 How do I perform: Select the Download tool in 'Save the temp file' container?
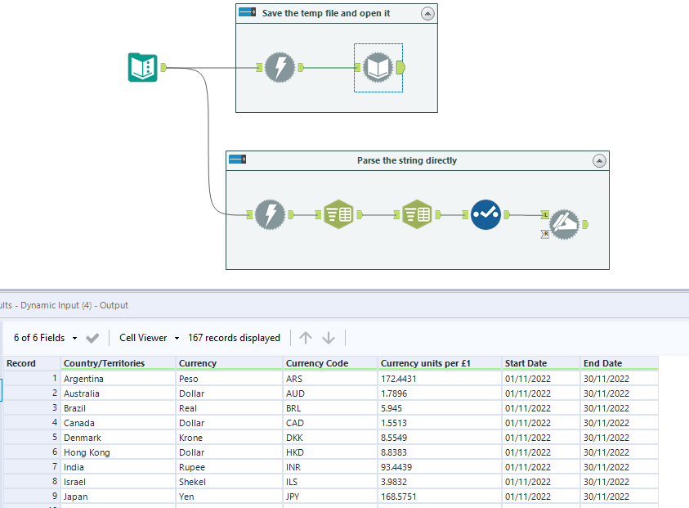point(281,69)
